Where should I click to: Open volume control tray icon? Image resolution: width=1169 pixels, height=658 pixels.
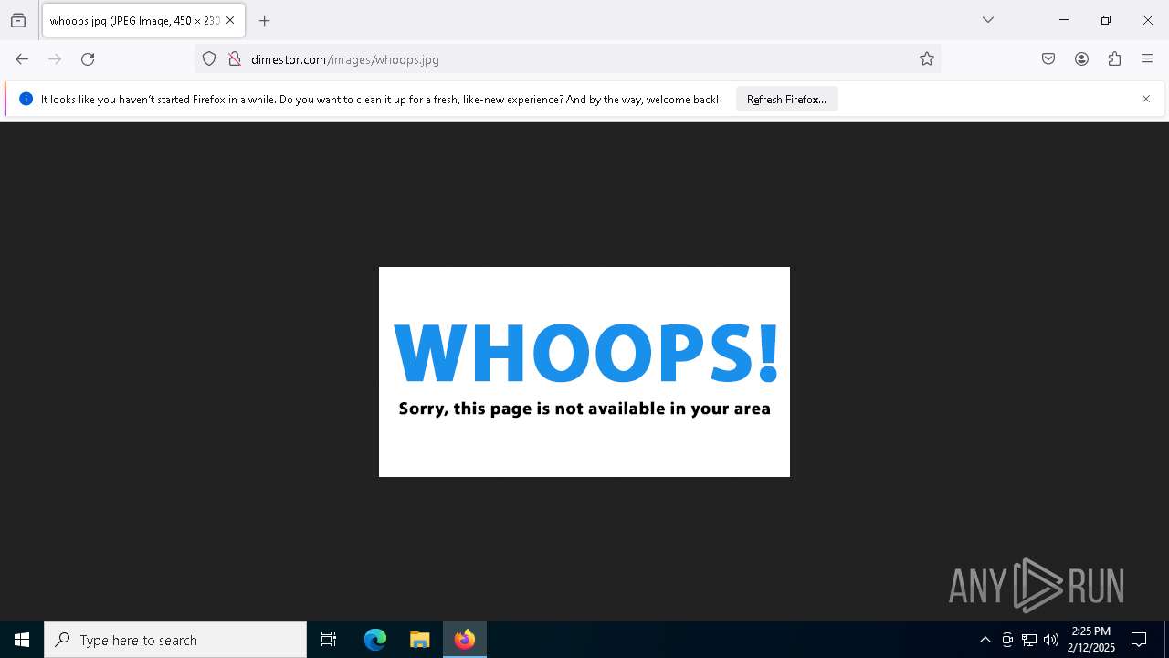1051,640
